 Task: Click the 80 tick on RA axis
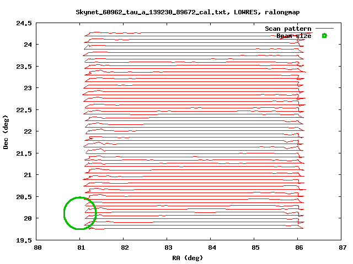point(38,248)
